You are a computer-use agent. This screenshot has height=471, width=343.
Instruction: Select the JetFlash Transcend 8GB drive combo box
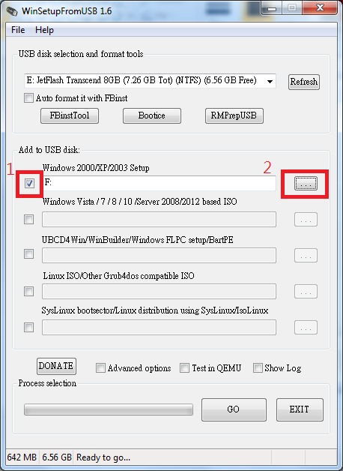(x=150, y=81)
